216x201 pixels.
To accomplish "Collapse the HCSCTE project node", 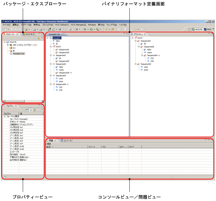I will [x=4, y=42].
